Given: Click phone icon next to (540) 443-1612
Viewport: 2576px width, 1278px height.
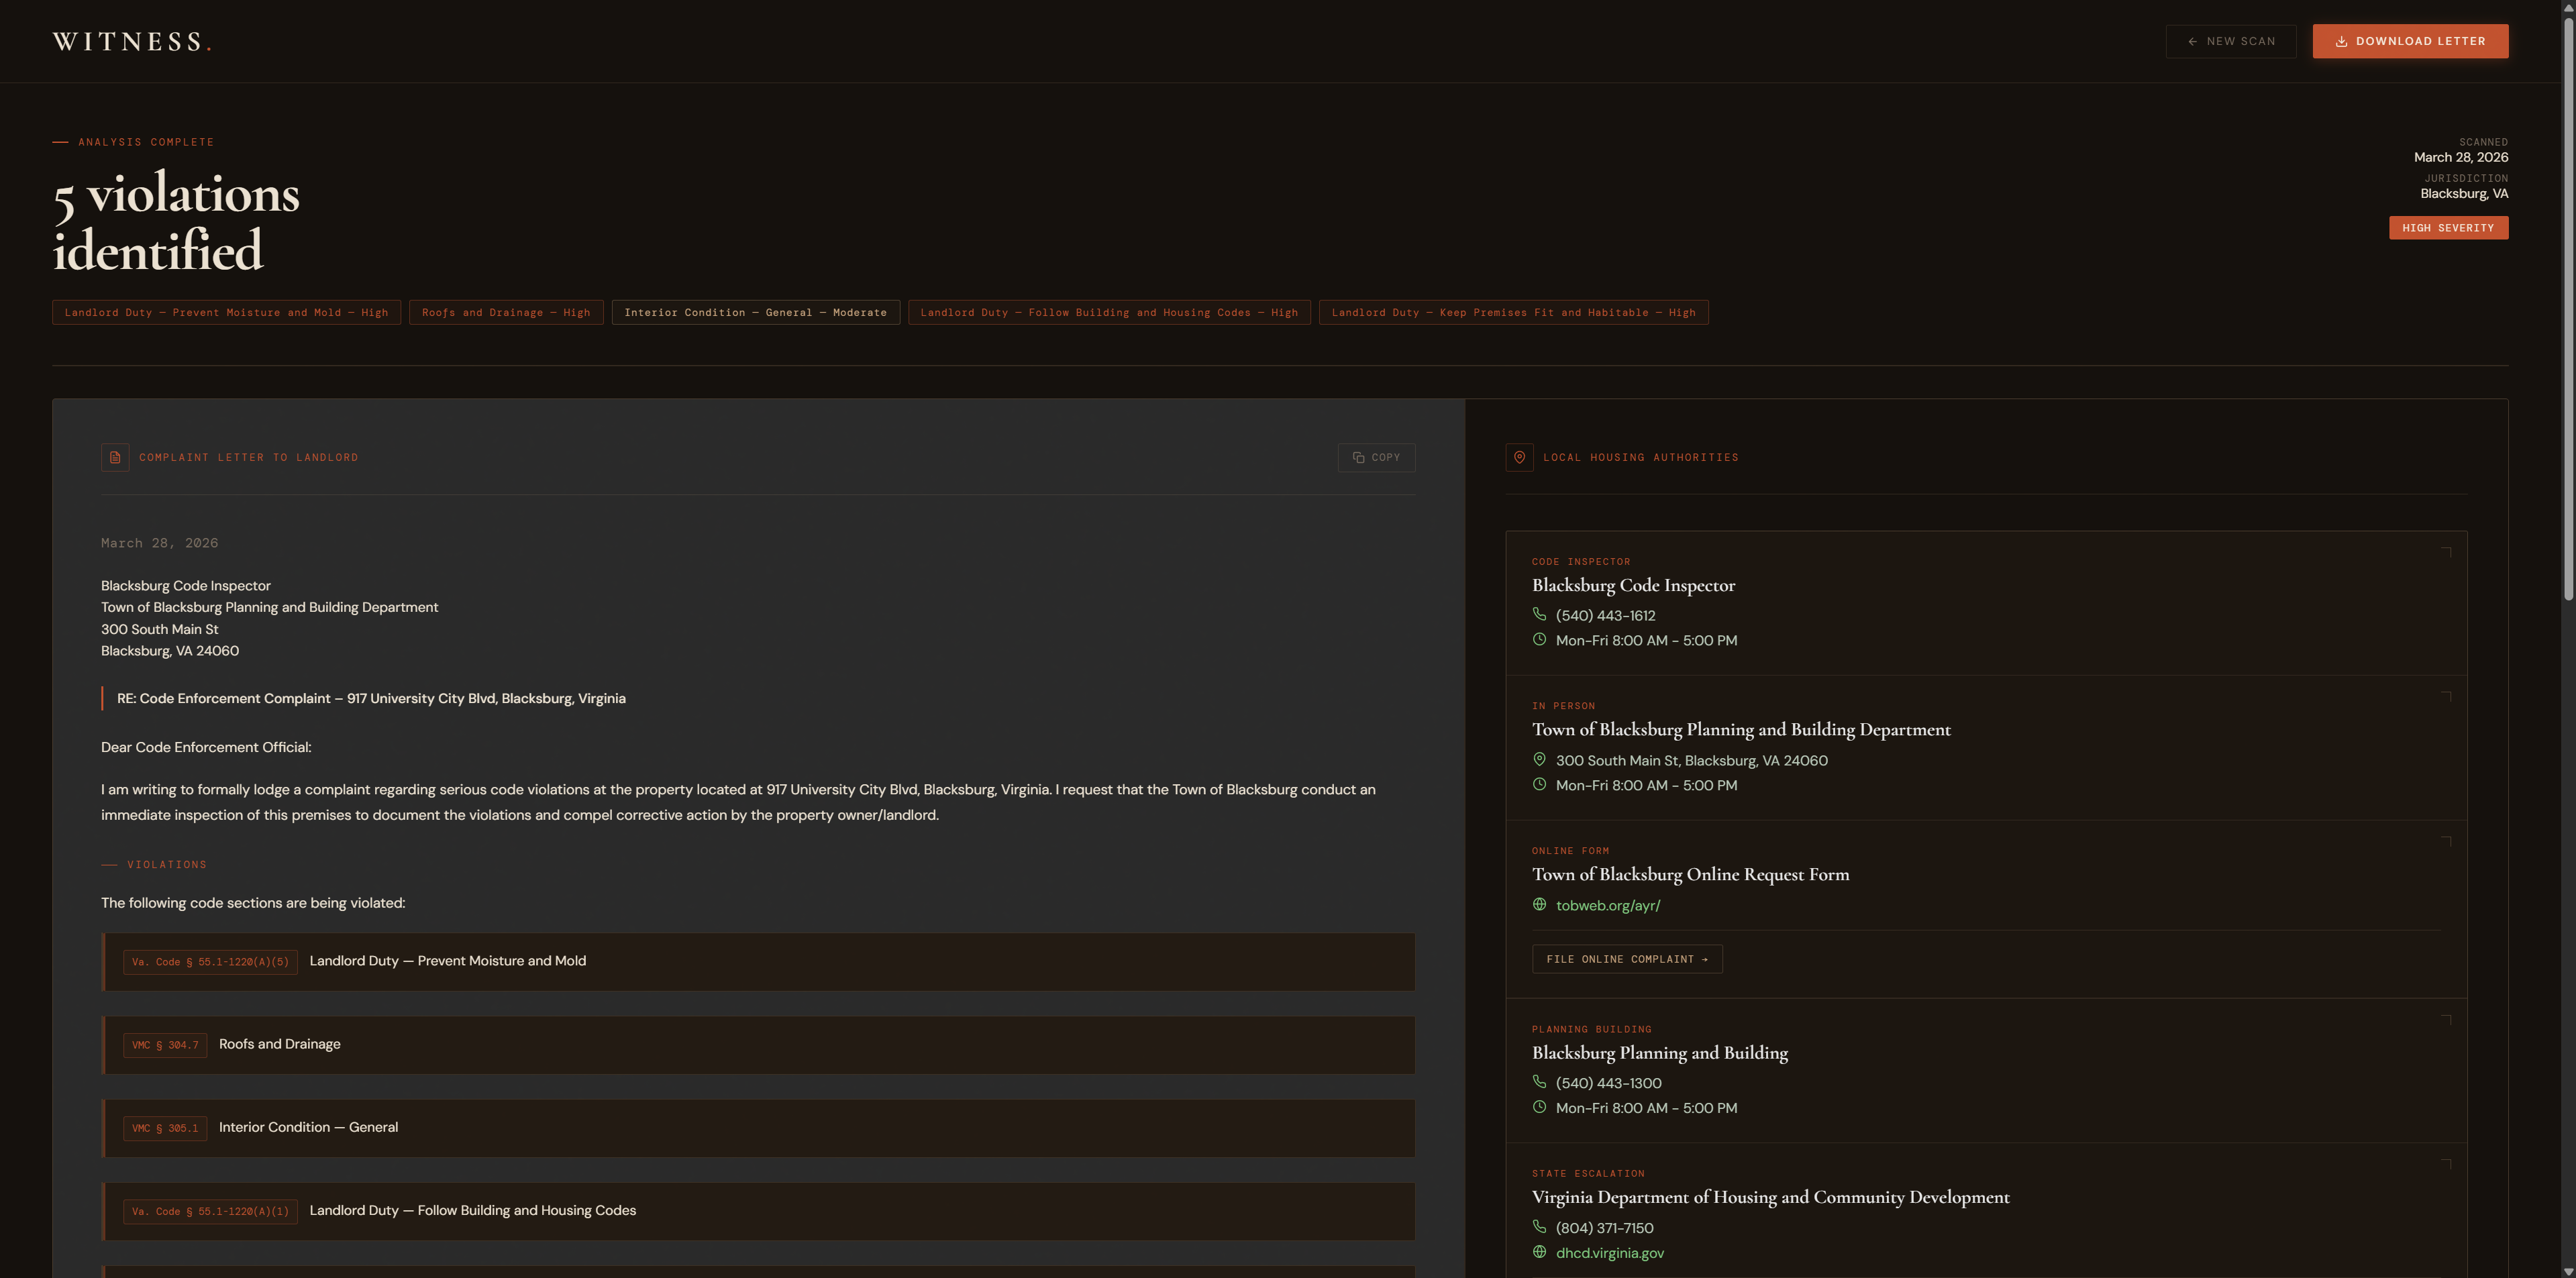Looking at the screenshot, I should (x=1539, y=614).
